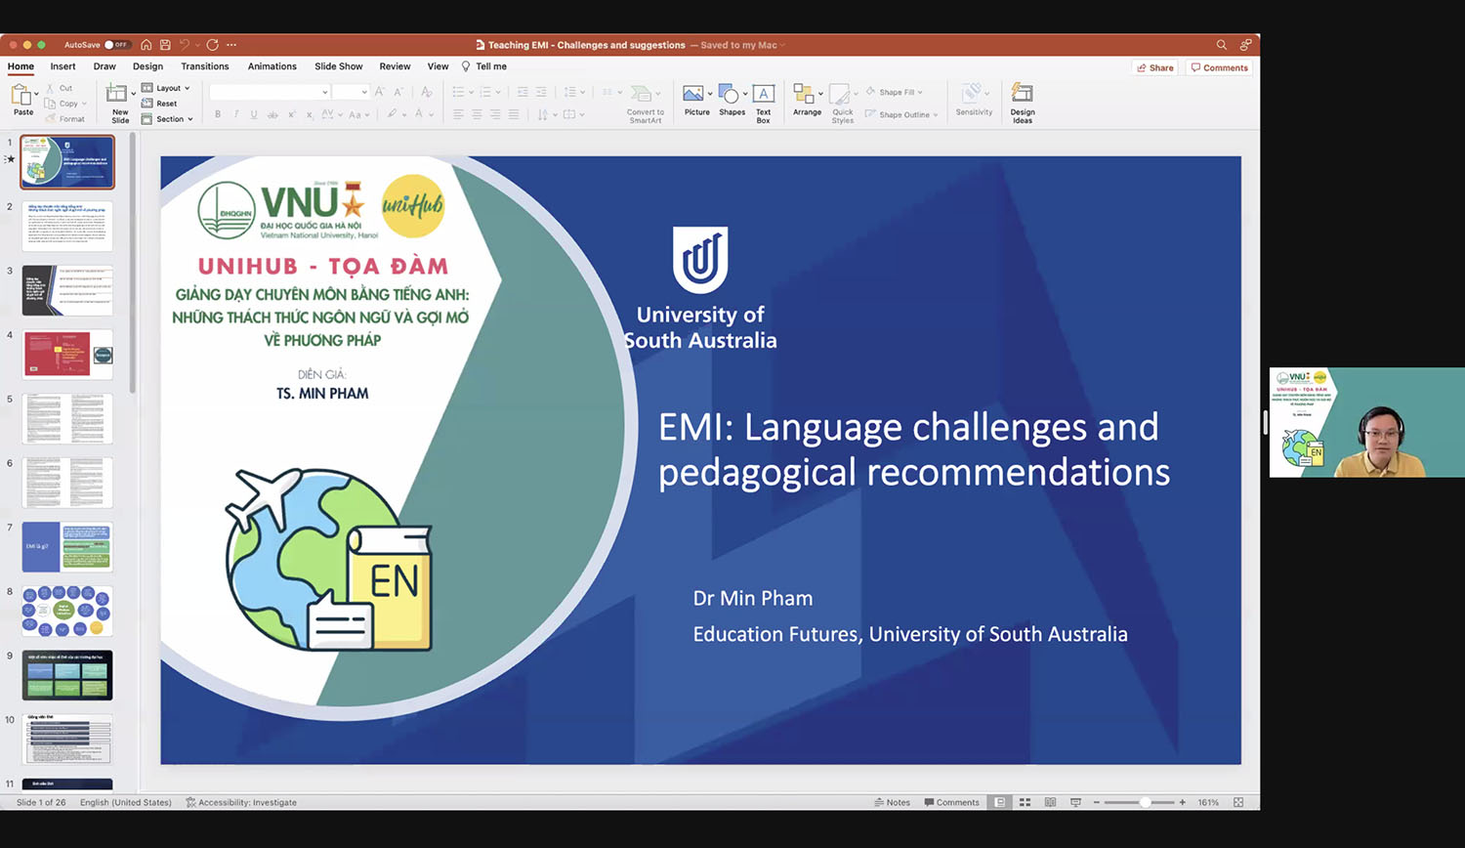
Task: Open the font name combo box
Action: pyautogui.click(x=270, y=92)
